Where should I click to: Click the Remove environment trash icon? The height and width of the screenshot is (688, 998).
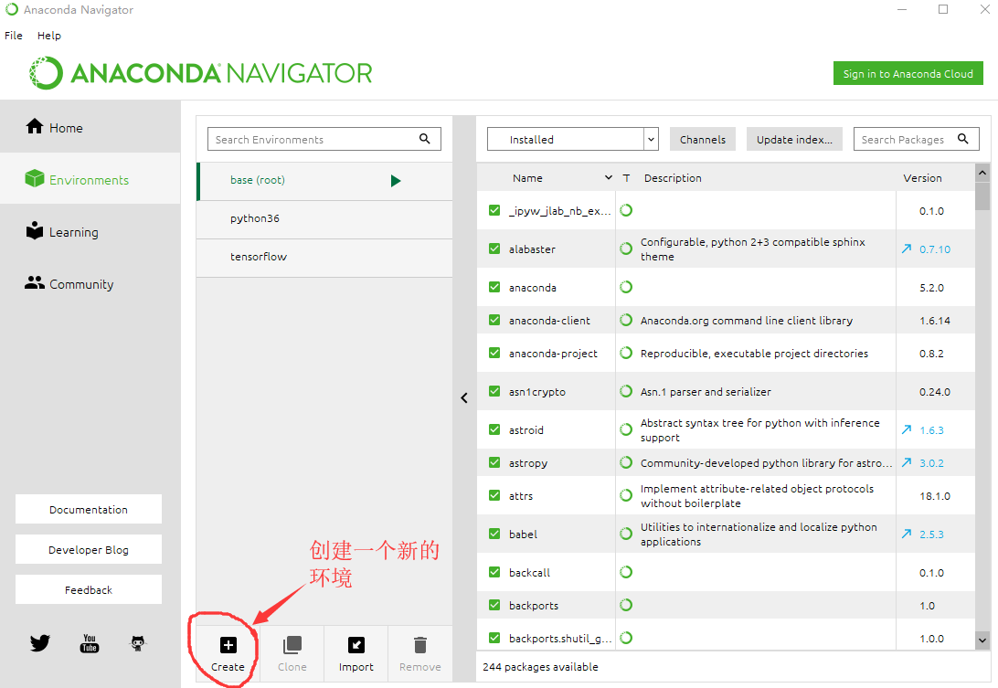tap(420, 645)
